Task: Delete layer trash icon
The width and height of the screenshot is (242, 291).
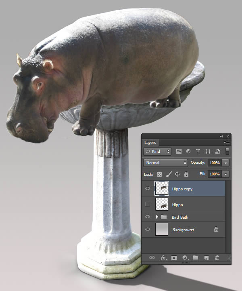Action: 217,257
